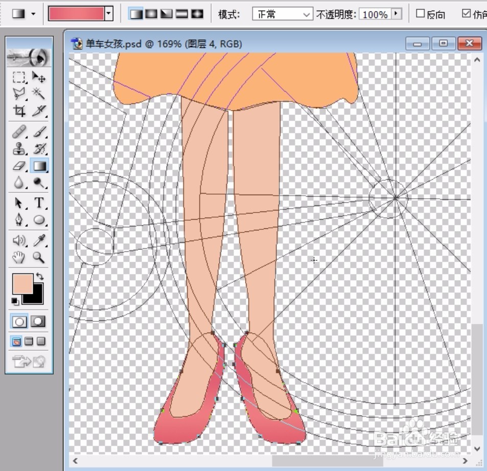The width and height of the screenshot is (487, 471).
Task: Maximize the 单车女孩.psd document window
Action: coord(443,44)
